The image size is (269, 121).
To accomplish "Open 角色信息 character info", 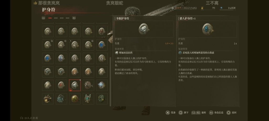I will point(216,113).
